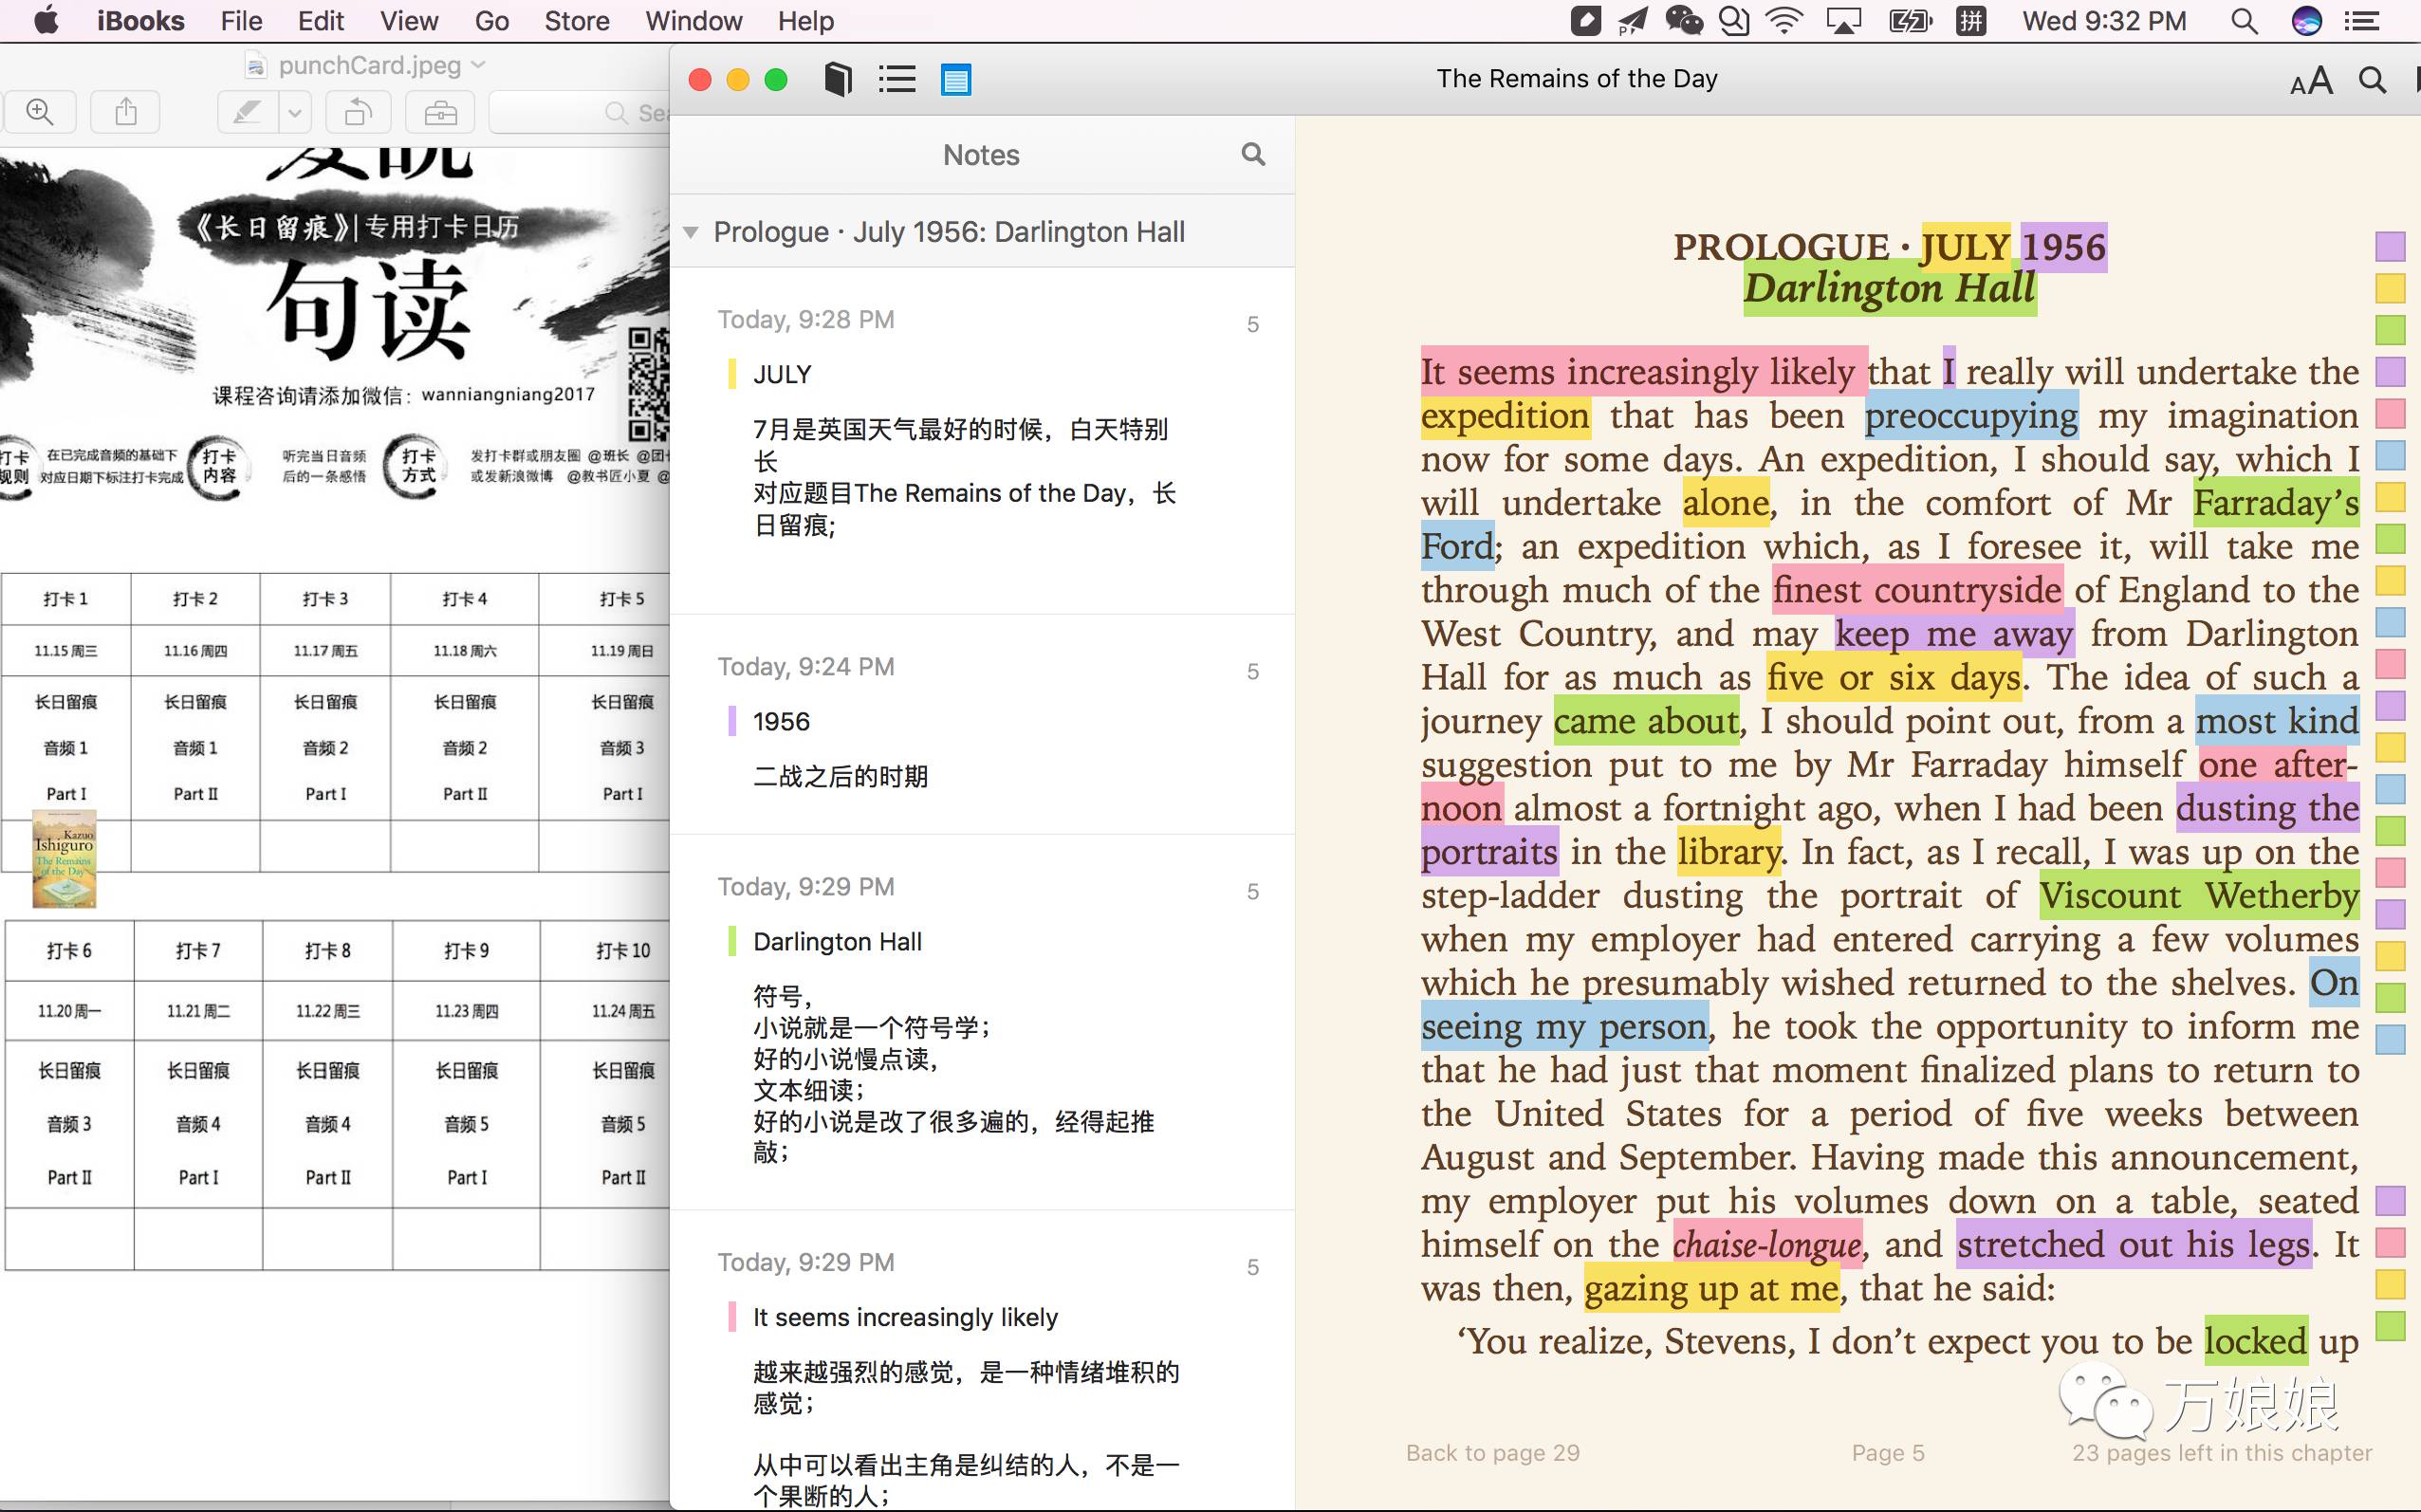Screen dimensions: 2421x1512
Task: Select the 'It seems increasingly likely' note
Action: [982, 1362]
